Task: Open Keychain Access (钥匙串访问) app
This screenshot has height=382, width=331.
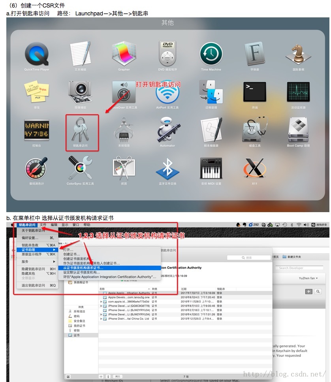Action: (80, 130)
